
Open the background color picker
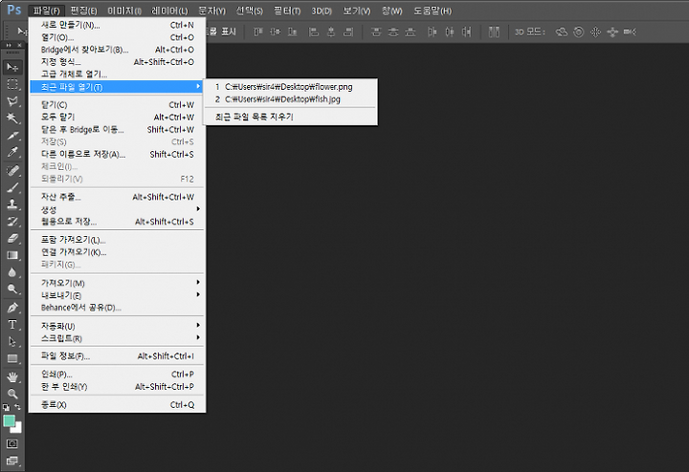tap(17, 429)
